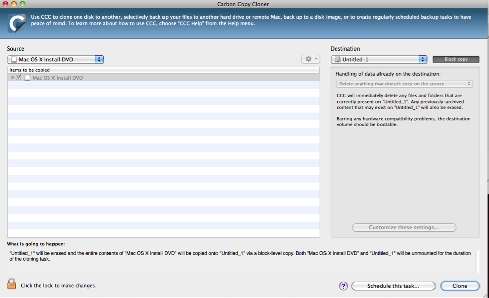Open the Destination Untitled_1 dropdown

(379, 59)
